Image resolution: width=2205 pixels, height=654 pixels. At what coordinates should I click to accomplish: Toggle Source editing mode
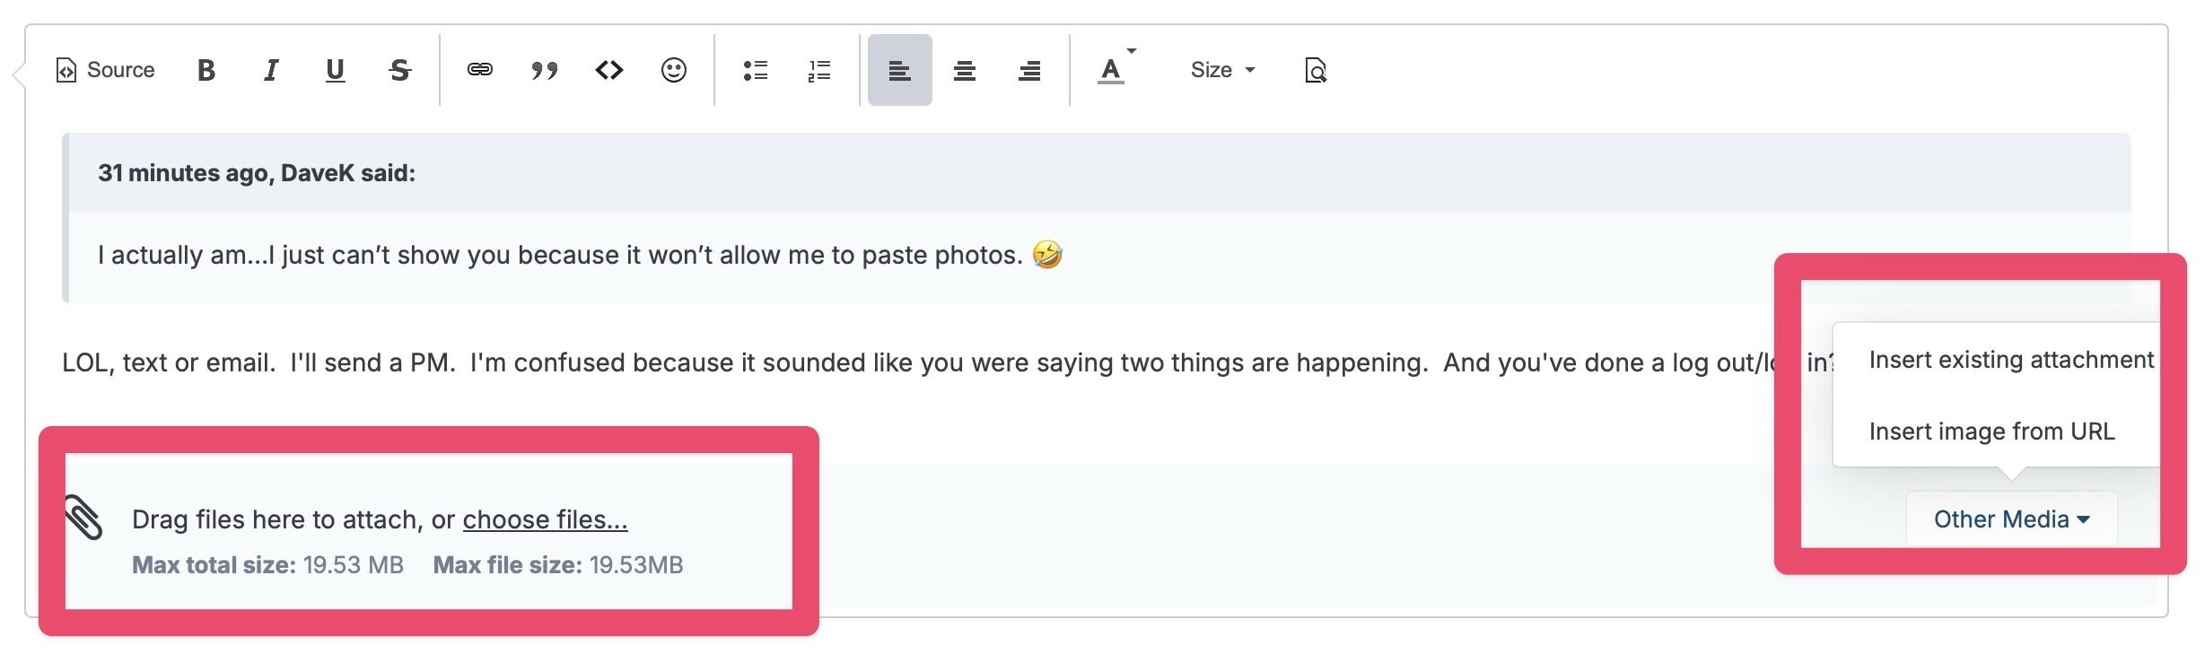106,70
